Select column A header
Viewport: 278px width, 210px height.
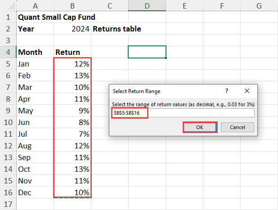coord(35,6)
